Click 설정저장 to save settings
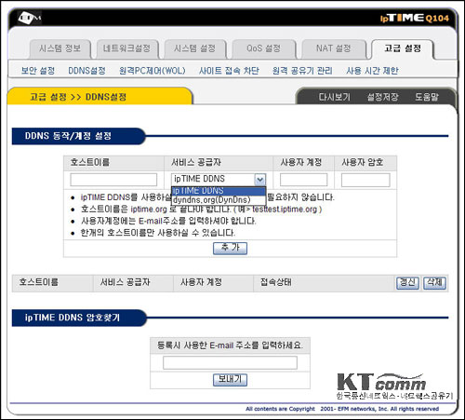 pos(382,97)
